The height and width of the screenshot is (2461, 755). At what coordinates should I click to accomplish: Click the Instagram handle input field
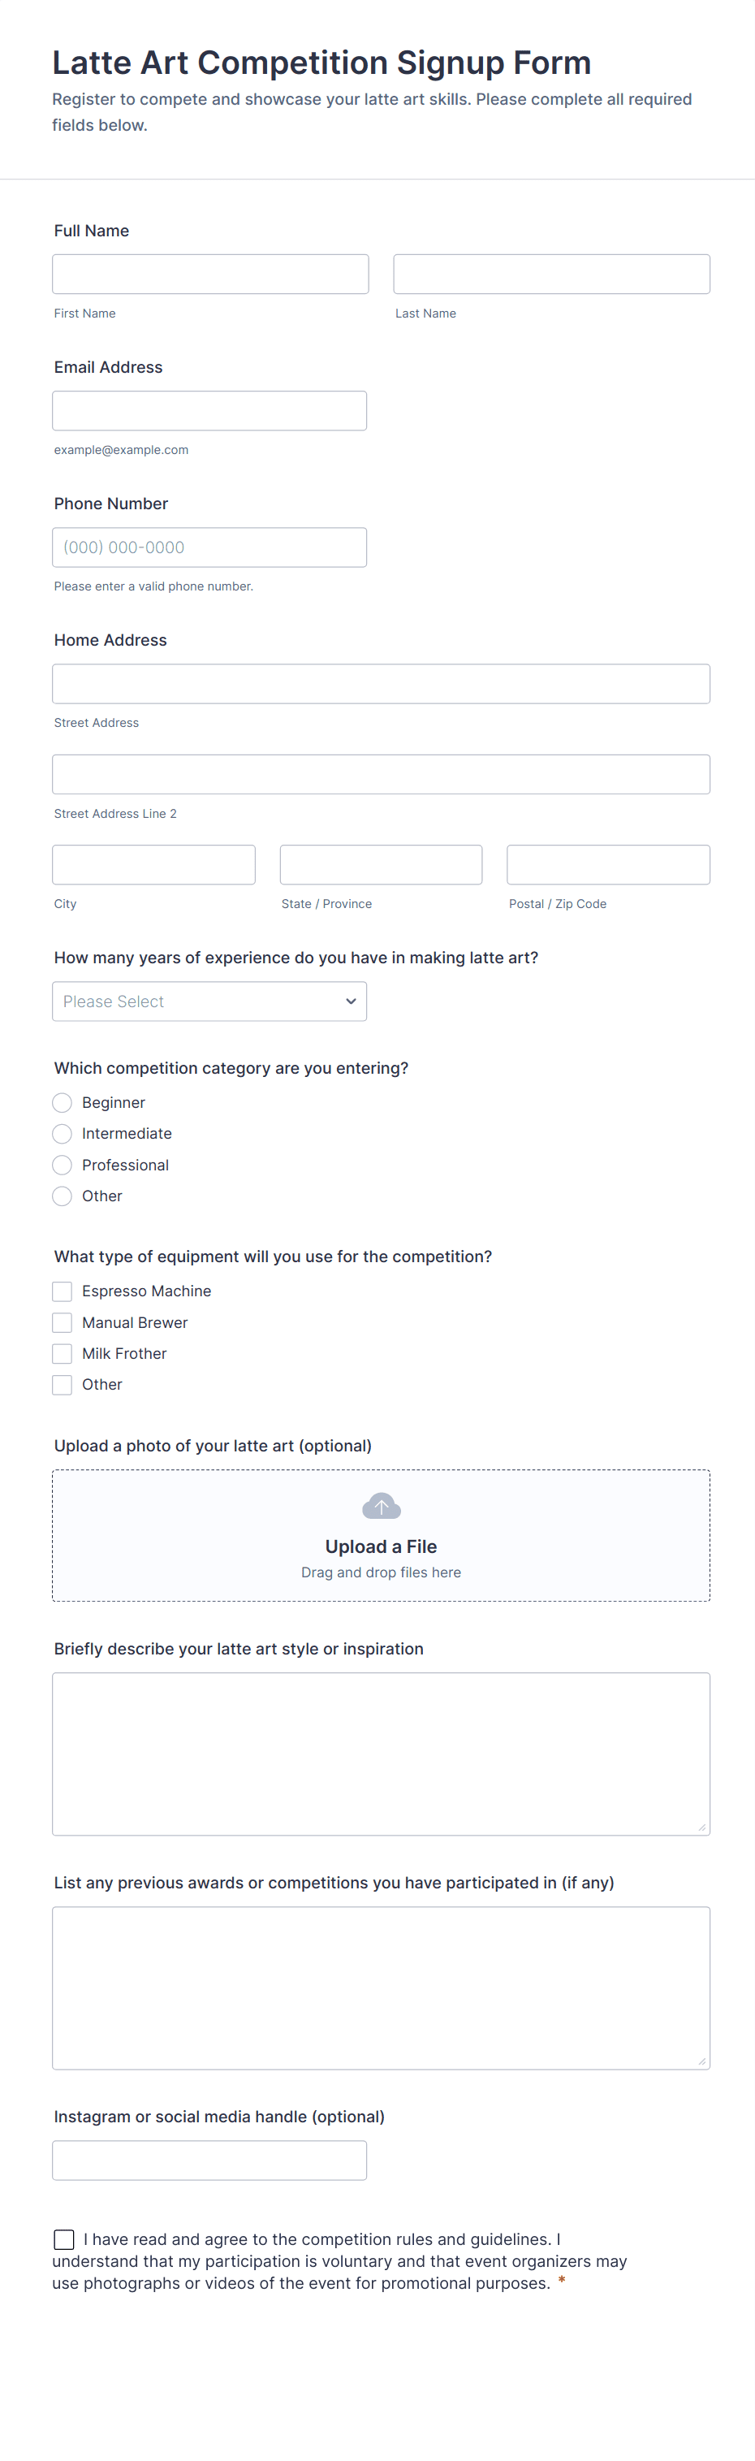209,2160
